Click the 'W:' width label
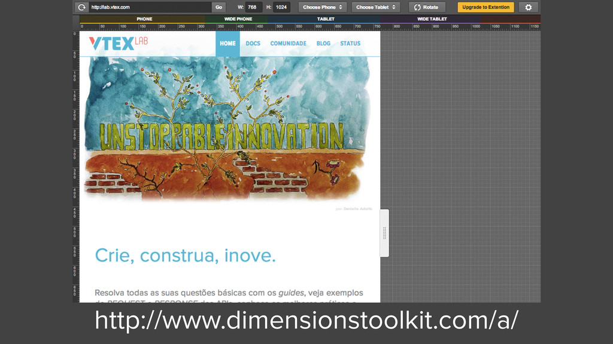The width and height of the screenshot is (613, 344). pos(241,7)
